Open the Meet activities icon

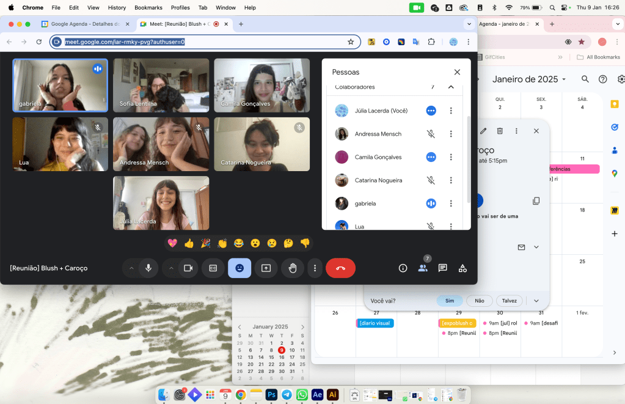462,268
